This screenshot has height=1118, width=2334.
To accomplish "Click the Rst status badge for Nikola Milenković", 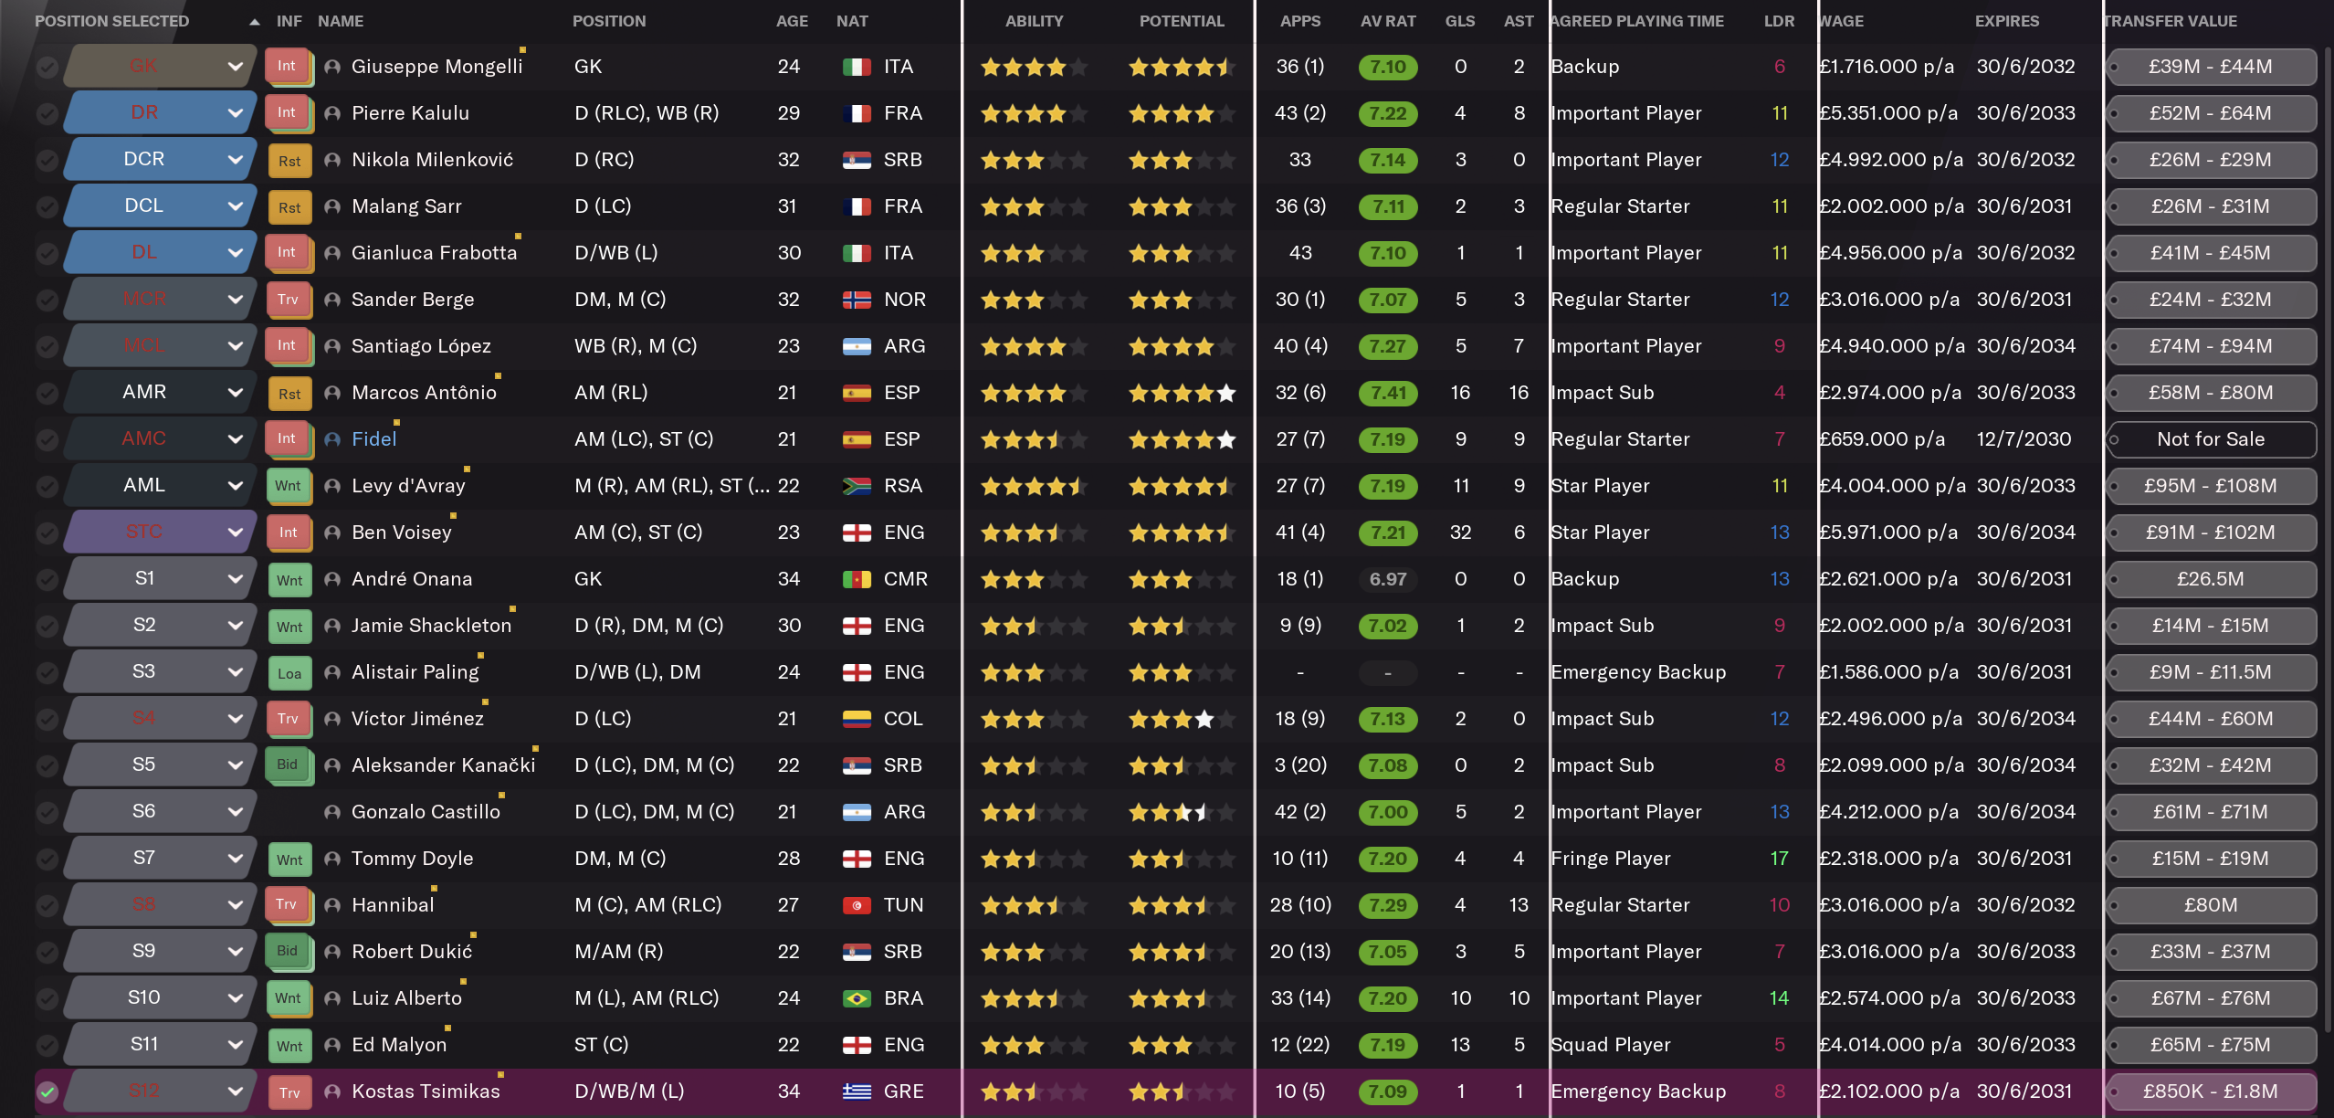I will 289,161.
